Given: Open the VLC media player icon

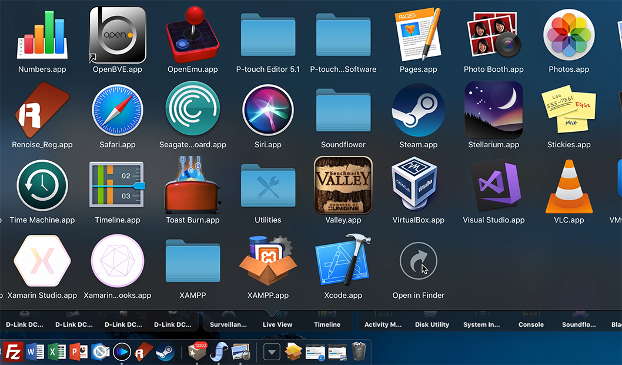Looking at the screenshot, I should (569, 185).
